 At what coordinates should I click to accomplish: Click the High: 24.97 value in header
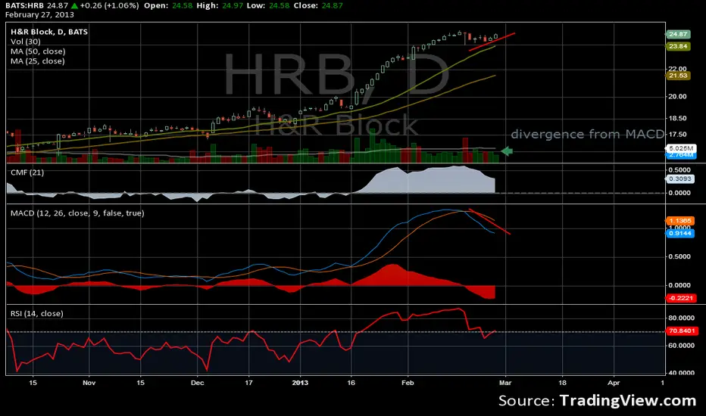coord(220,6)
